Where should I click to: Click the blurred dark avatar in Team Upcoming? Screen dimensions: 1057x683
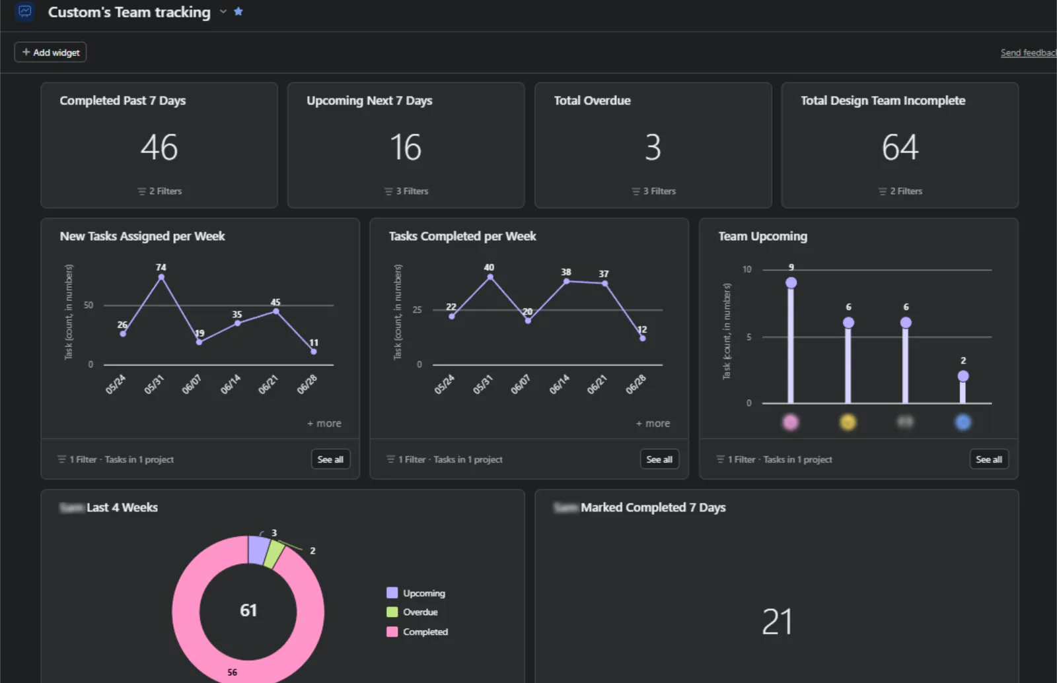(905, 422)
